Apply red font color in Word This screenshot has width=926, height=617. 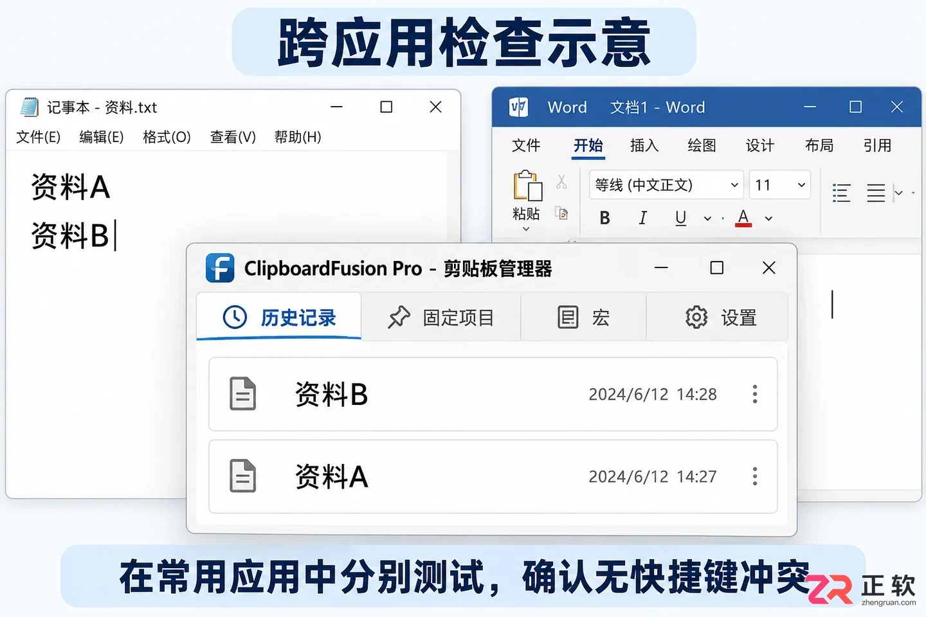tap(743, 219)
